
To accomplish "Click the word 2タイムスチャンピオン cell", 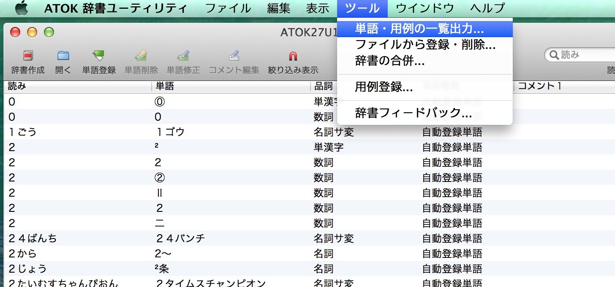I will coord(210,283).
